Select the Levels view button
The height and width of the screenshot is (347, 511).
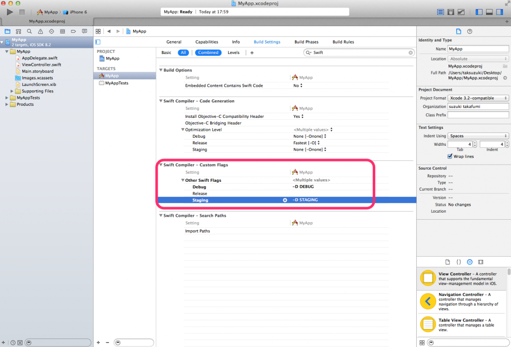tap(233, 52)
